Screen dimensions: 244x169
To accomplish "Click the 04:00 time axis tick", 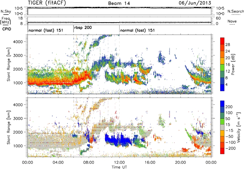I will (58, 163).
